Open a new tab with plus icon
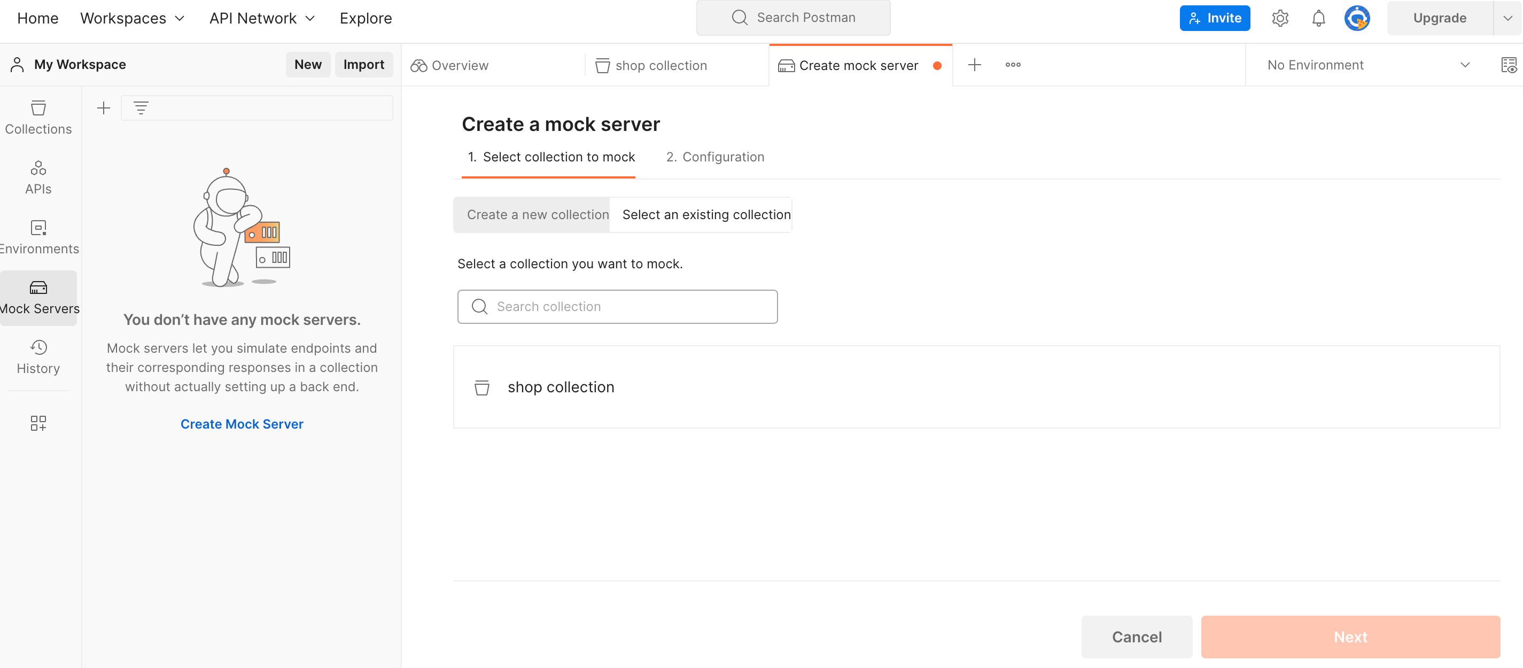Viewport: 1523px width, 668px height. (x=975, y=65)
